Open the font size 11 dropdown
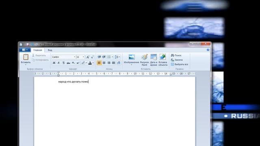260x146 pixels. click(83, 57)
